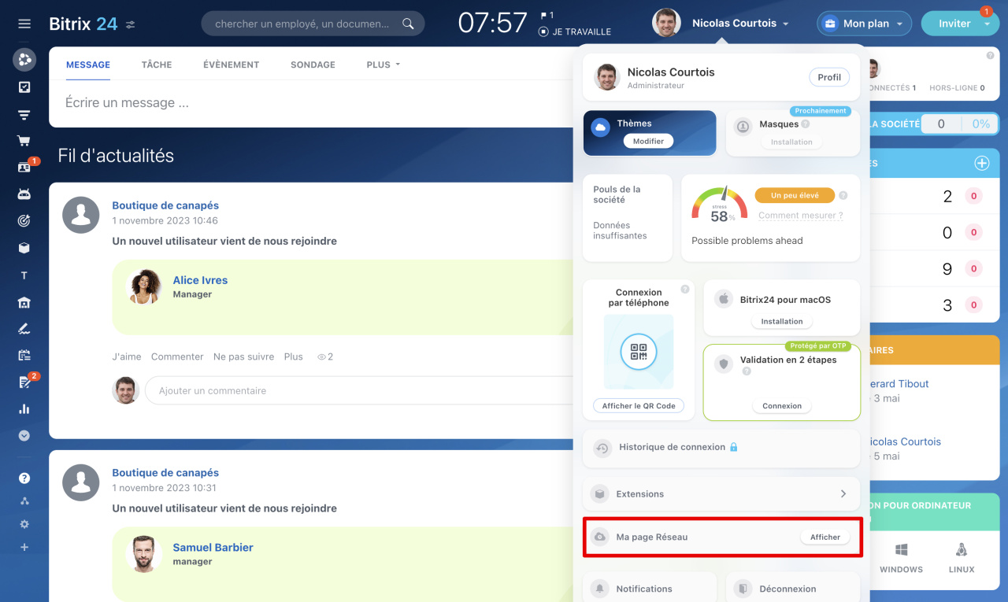
Task: Open the Collaboration icon in the sidebar
Action: click(24, 59)
